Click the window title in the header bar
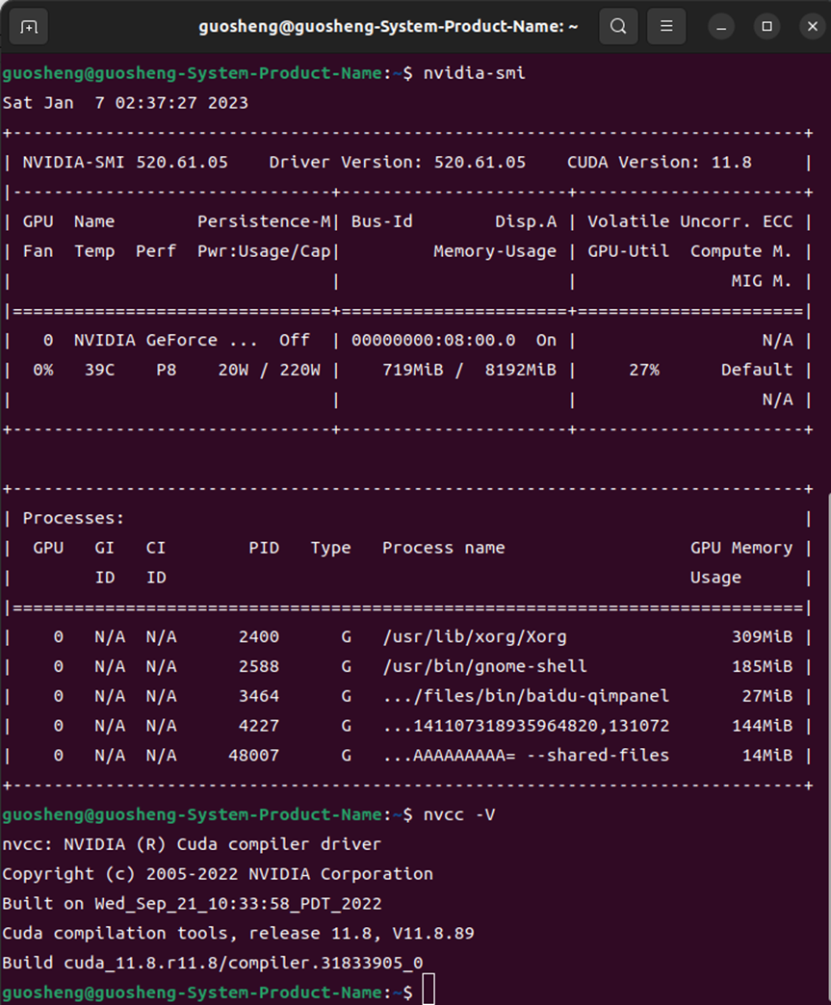Image resolution: width=831 pixels, height=1005 pixels. [388, 27]
